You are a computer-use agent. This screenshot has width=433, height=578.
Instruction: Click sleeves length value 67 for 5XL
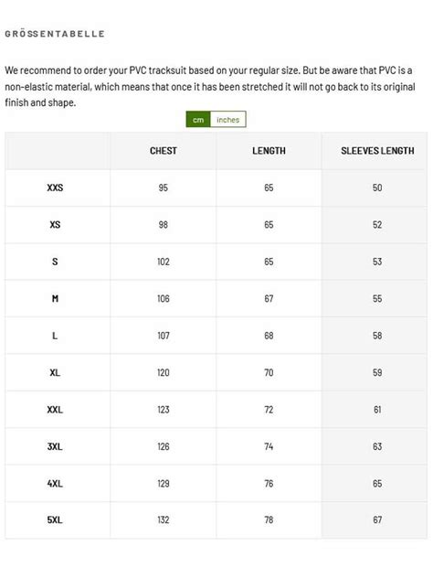pyautogui.click(x=377, y=519)
